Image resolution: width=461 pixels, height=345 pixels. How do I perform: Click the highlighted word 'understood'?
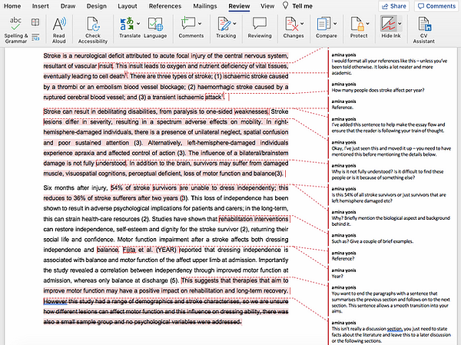point(111,163)
